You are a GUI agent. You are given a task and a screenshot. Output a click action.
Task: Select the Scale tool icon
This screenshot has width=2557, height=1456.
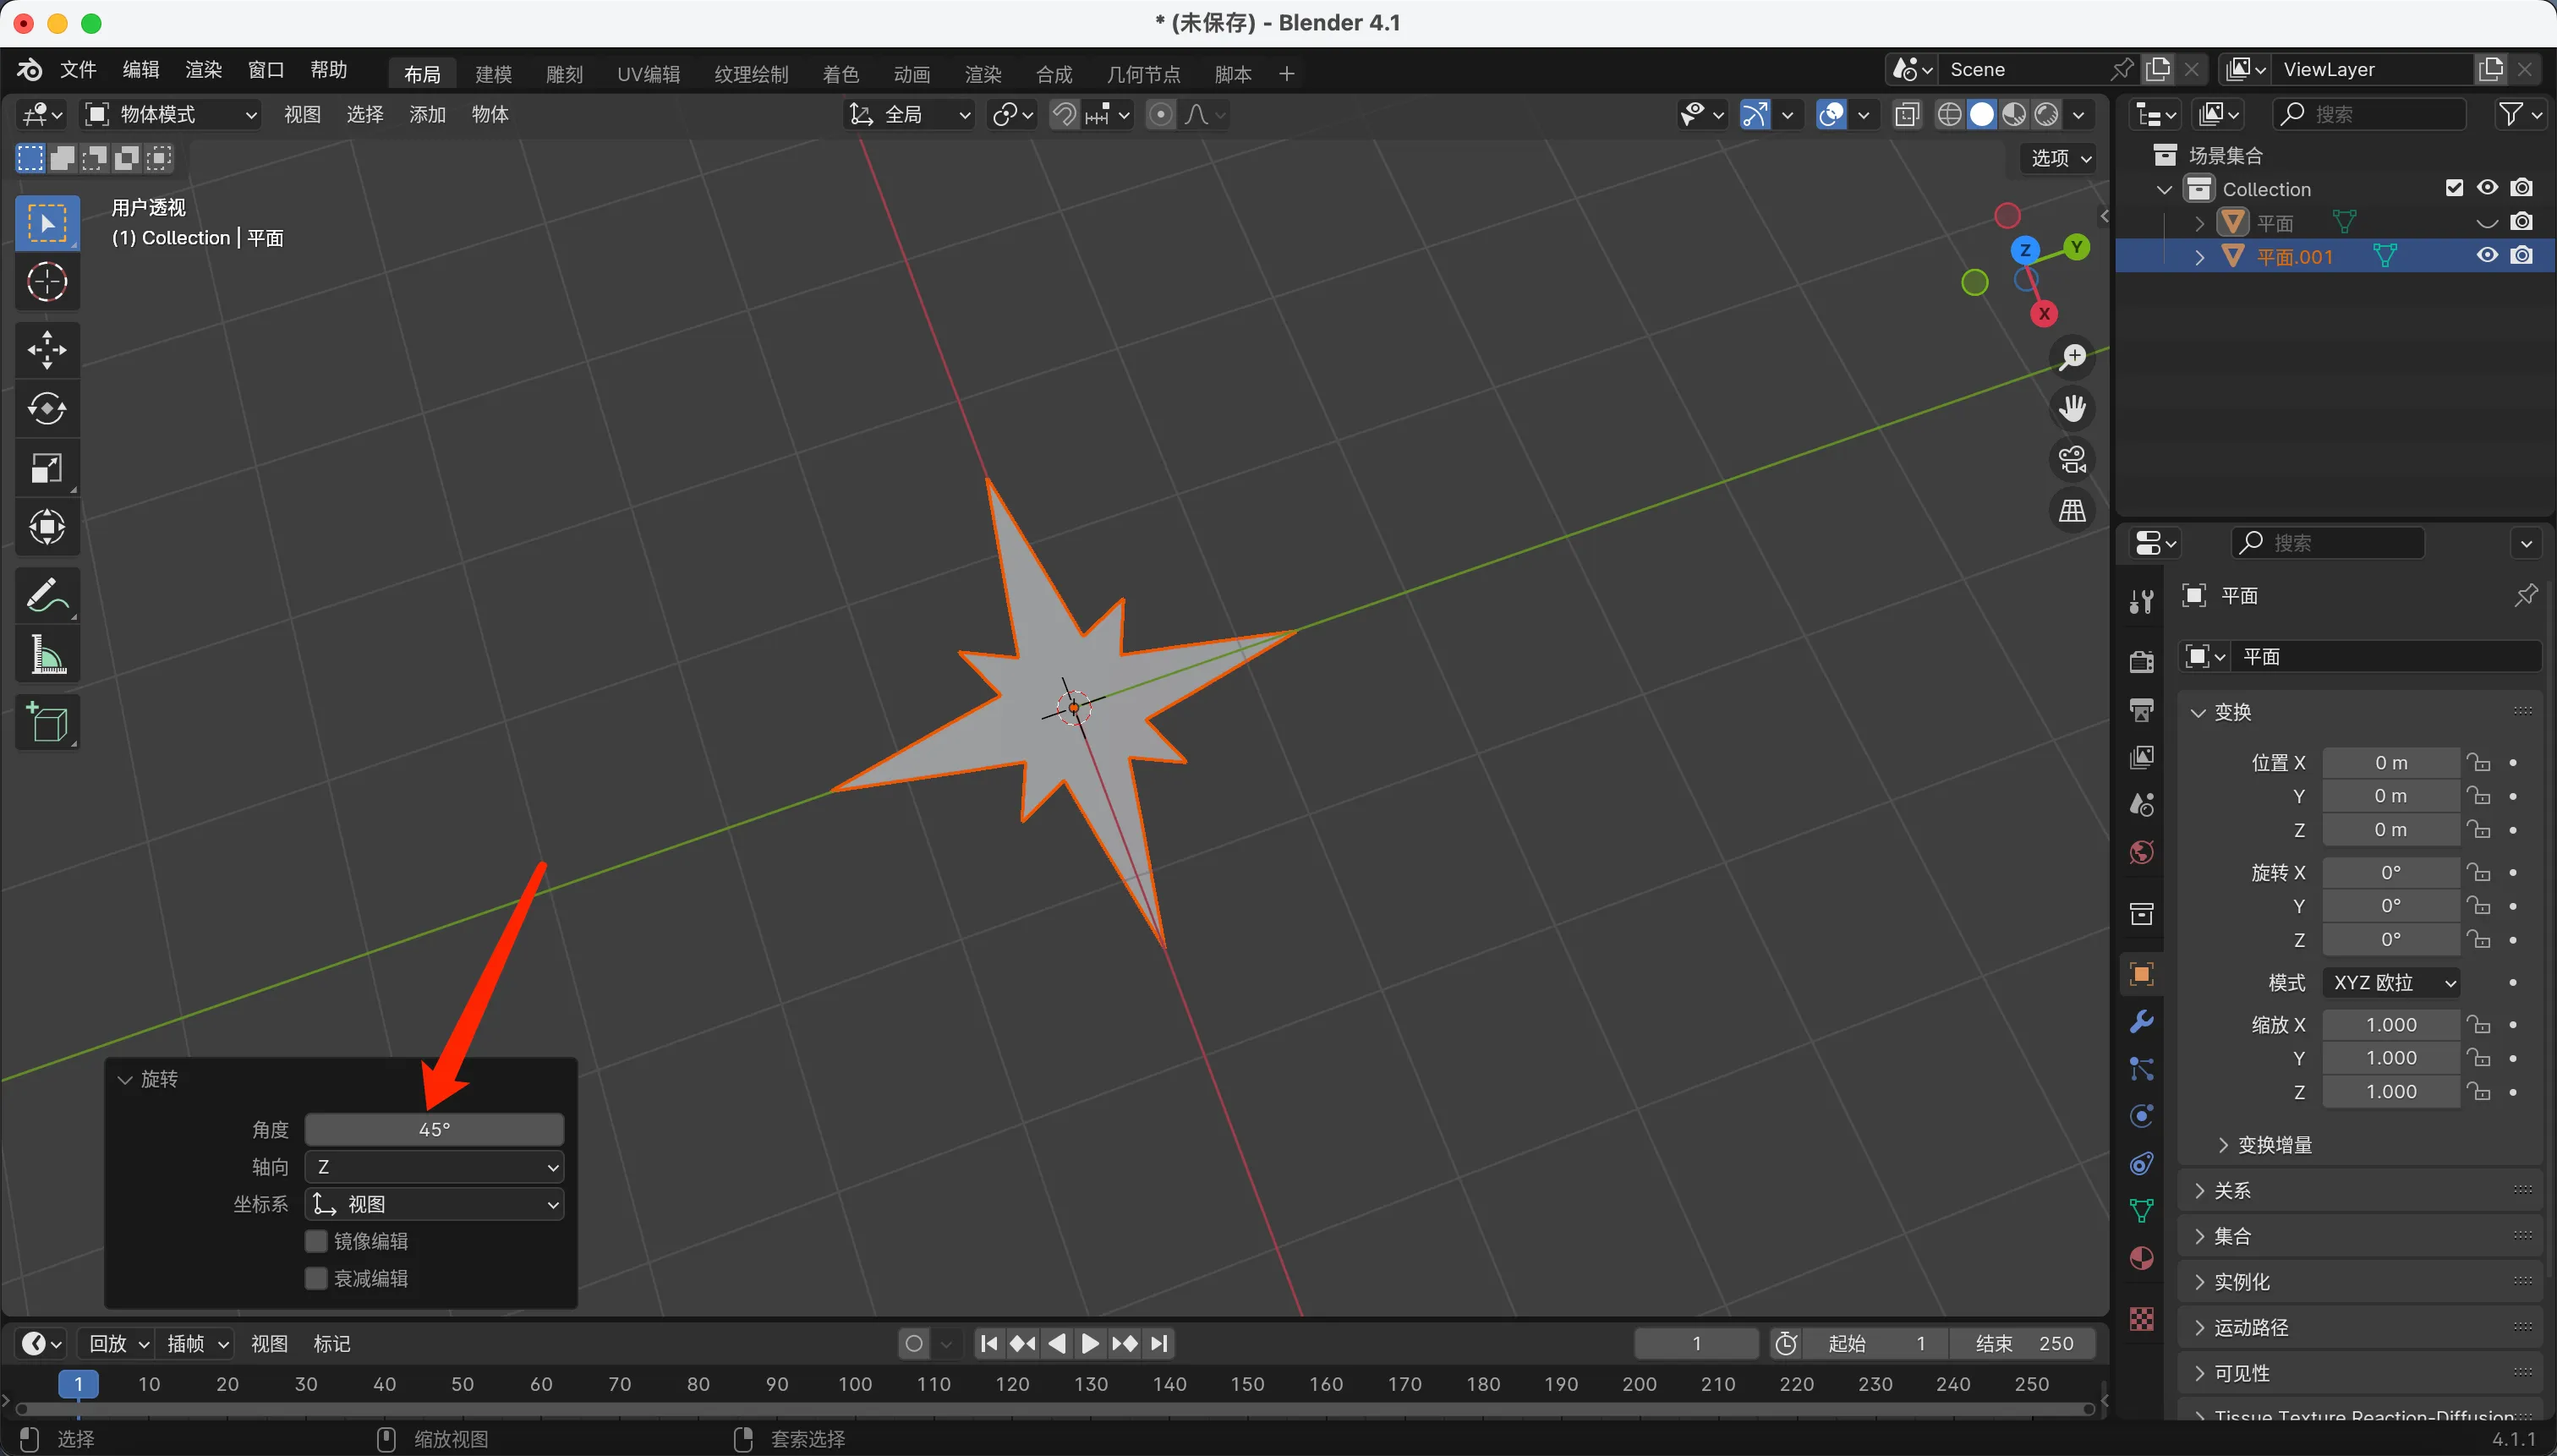[47, 468]
